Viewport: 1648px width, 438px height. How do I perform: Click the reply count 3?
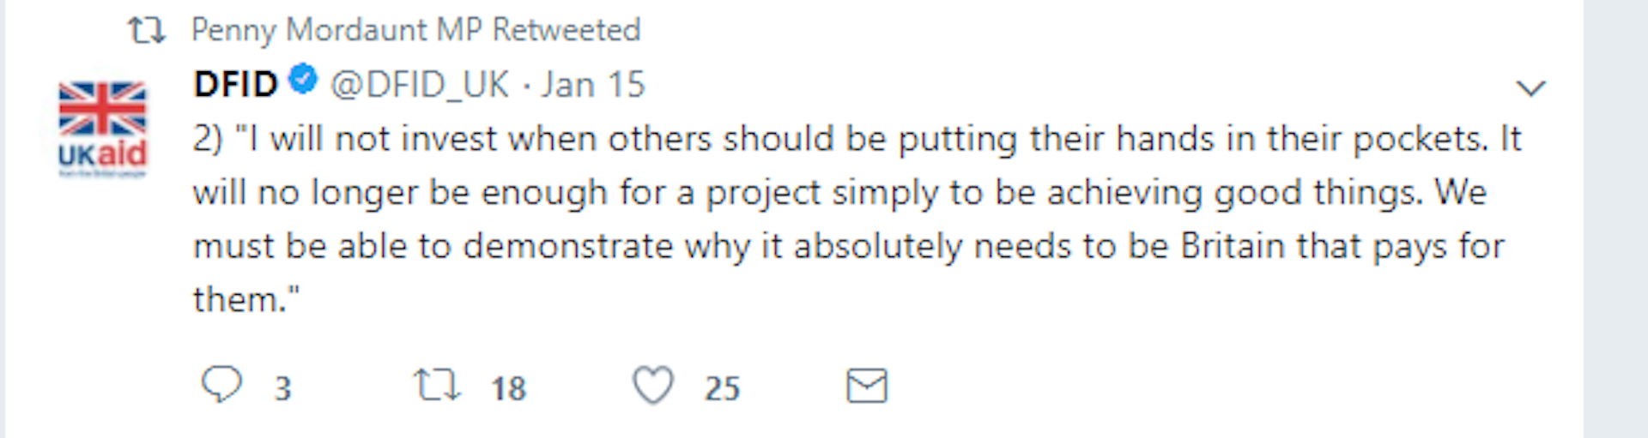click(x=282, y=388)
